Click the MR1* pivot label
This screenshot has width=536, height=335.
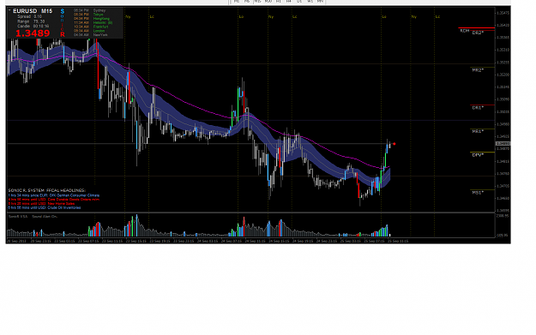pos(478,131)
